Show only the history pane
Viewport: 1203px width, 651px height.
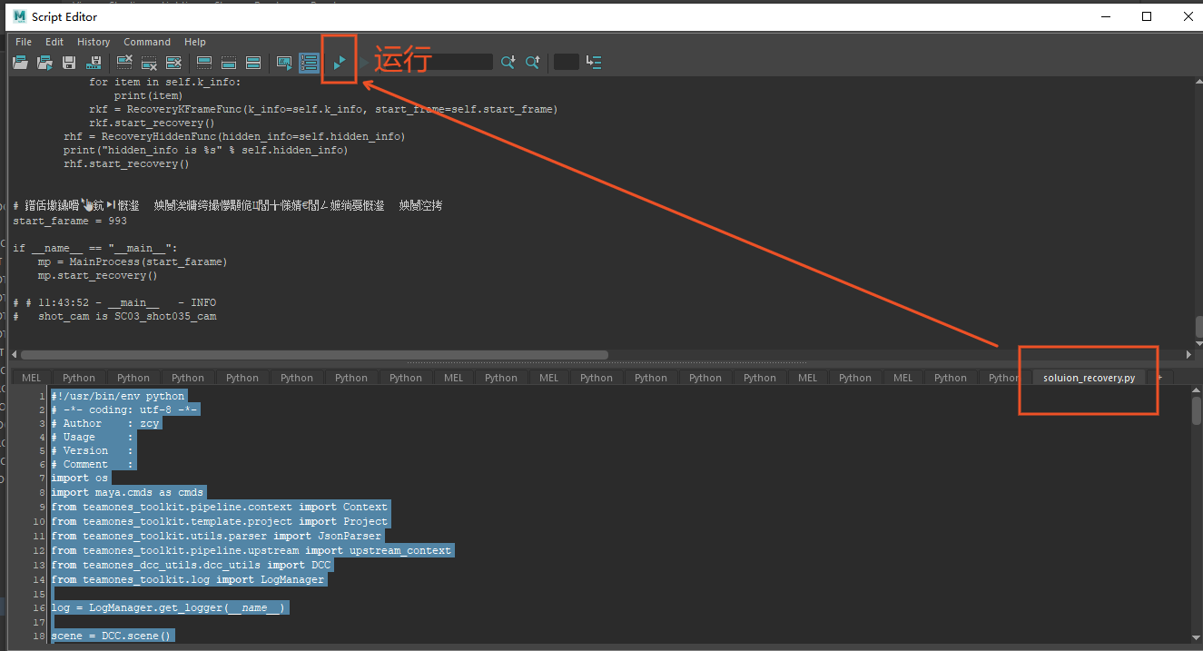[204, 63]
